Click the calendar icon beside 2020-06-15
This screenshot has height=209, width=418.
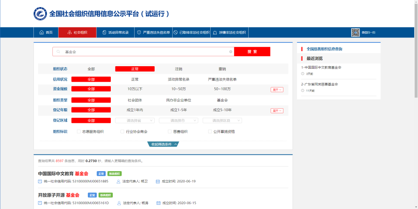click(158, 203)
